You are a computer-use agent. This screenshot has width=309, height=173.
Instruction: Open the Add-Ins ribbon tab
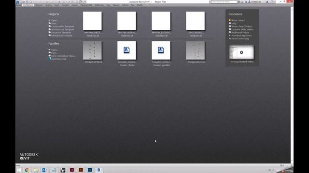pos(125,5)
